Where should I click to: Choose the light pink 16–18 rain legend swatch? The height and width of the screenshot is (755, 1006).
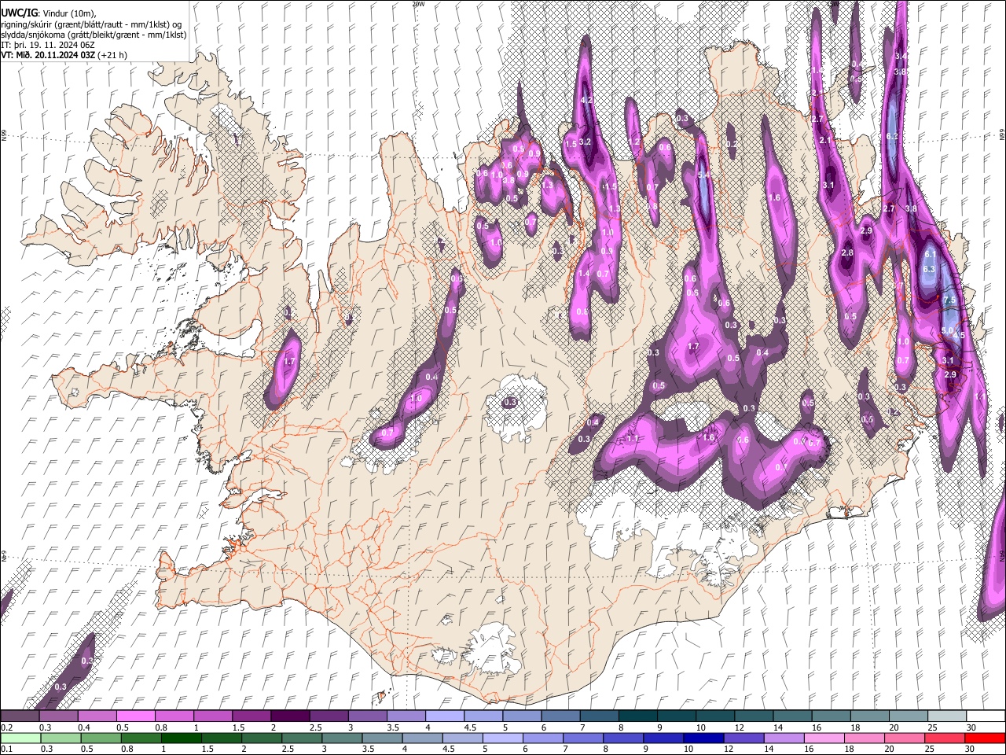click(x=824, y=738)
